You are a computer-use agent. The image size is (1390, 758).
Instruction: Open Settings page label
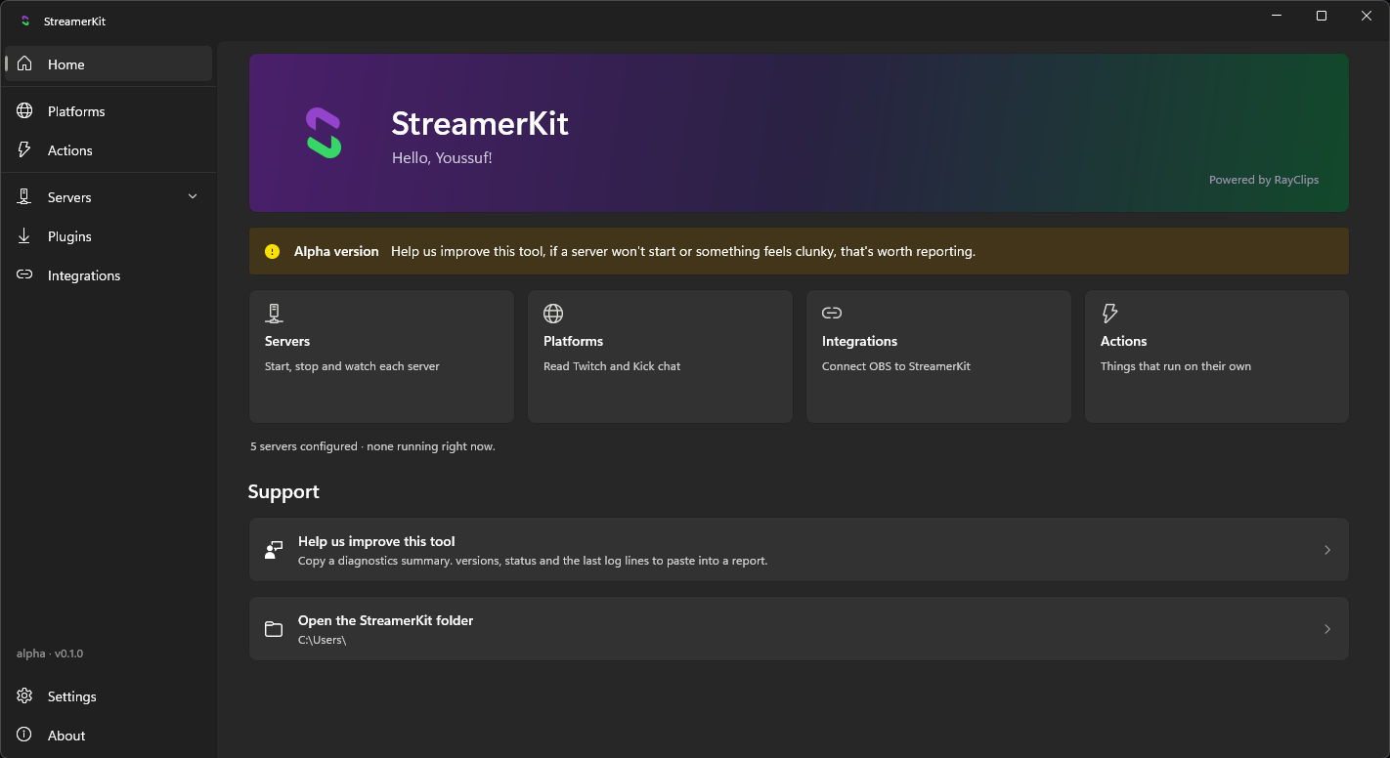[x=72, y=696]
